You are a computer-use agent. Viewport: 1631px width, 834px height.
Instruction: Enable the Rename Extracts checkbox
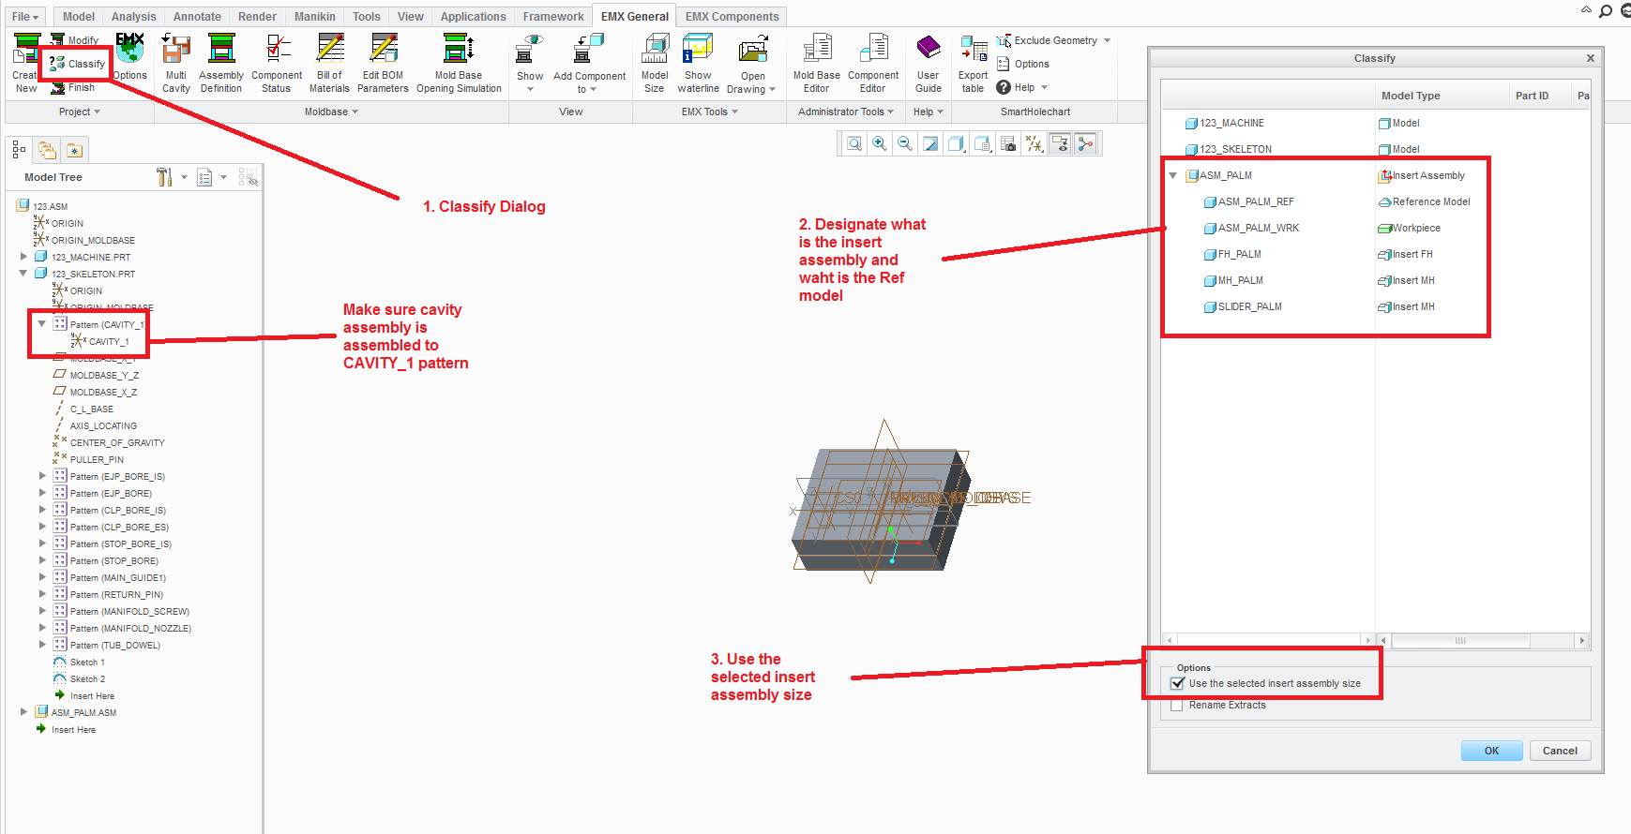1177,705
